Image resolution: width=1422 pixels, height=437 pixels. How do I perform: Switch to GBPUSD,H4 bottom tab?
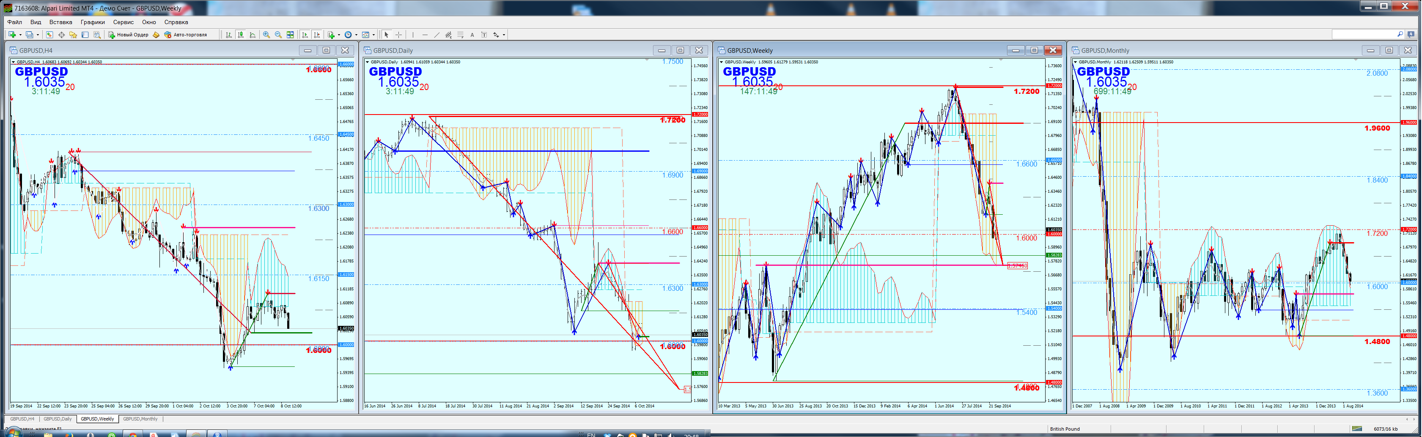tap(22, 419)
